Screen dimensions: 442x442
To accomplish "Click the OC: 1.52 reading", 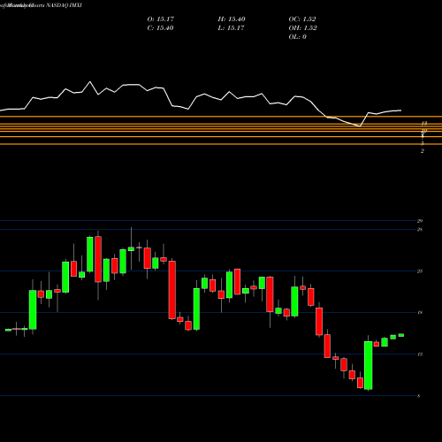I will click(302, 19).
